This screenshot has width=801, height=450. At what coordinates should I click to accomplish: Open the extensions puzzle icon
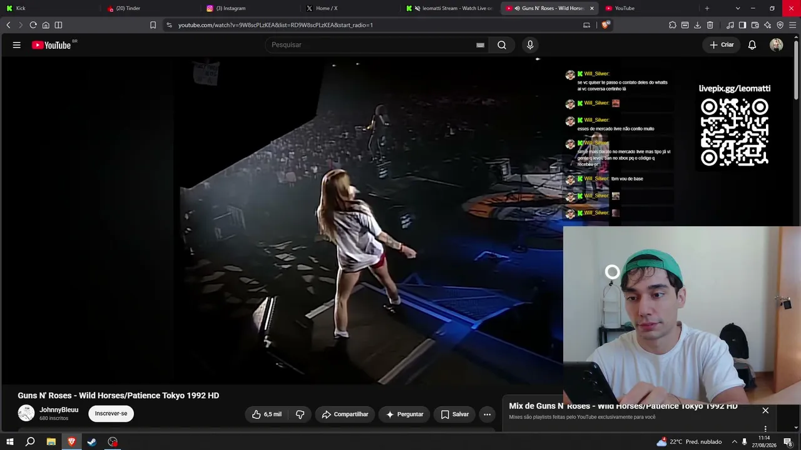pos(673,25)
